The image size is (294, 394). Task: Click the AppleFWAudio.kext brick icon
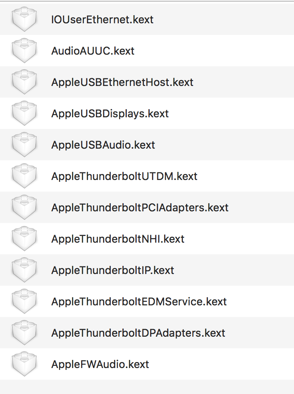(x=24, y=364)
